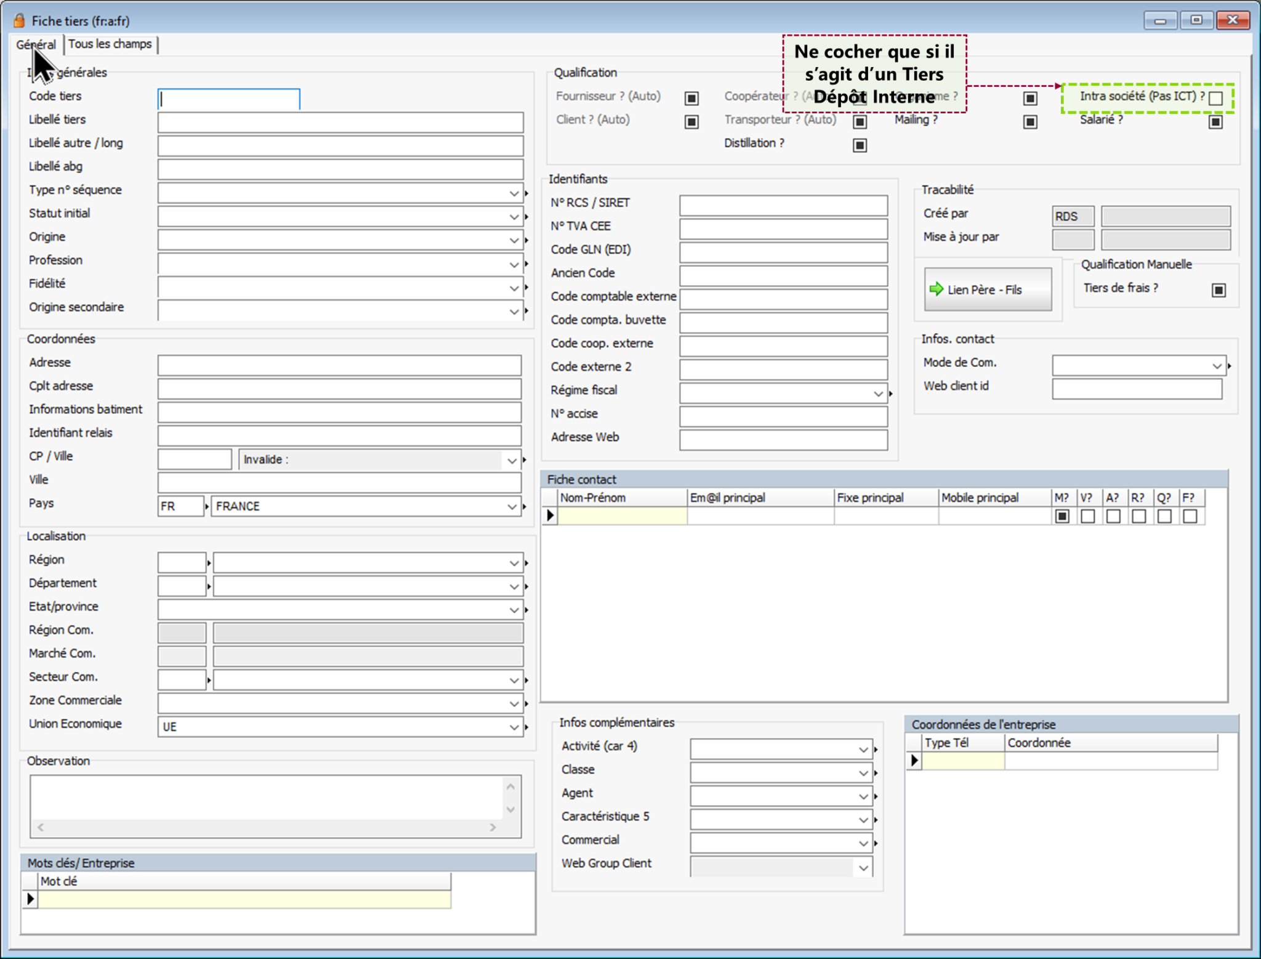The height and width of the screenshot is (959, 1261).
Task: Click row selector arrow in Coordonnées de l'entreprise grid
Action: pyautogui.click(x=914, y=761)
